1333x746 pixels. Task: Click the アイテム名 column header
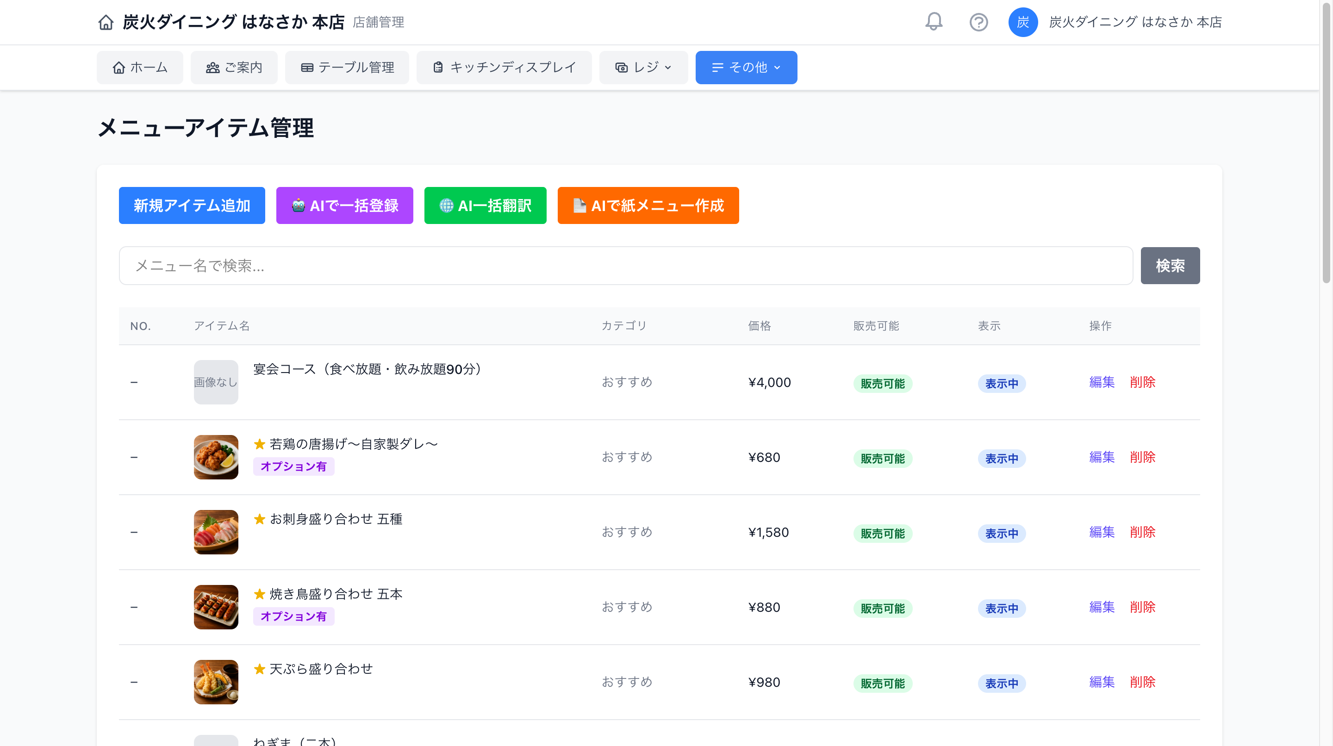pyautogui.click(x=222, y=325)
